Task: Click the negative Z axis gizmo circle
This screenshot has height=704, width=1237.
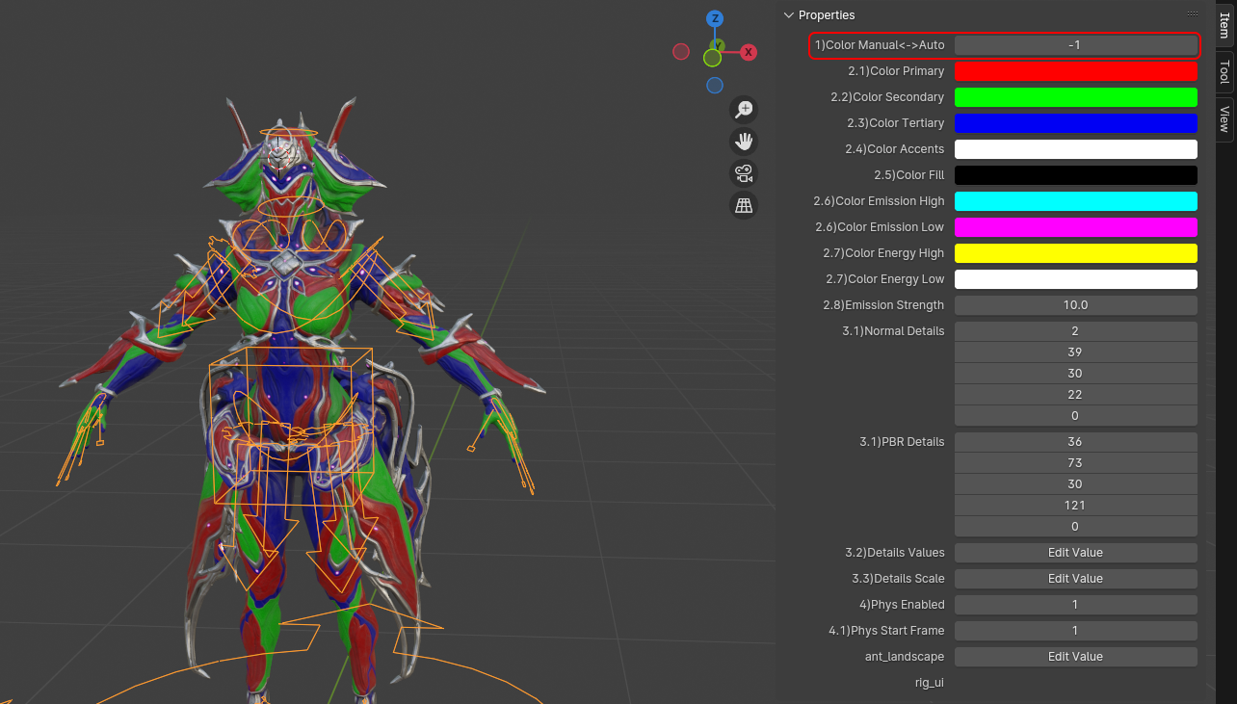Action: point(715,86)
